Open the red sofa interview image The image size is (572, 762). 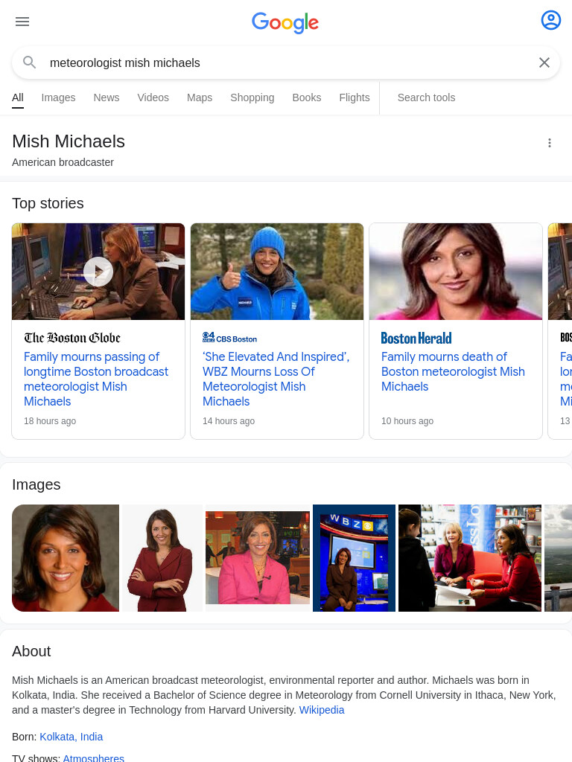[470, 558]
